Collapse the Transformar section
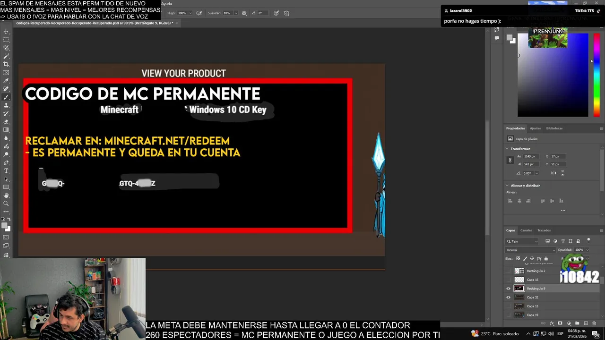This screenshot has width=605, height=340. pyautogui.click(x=507, y=149)
